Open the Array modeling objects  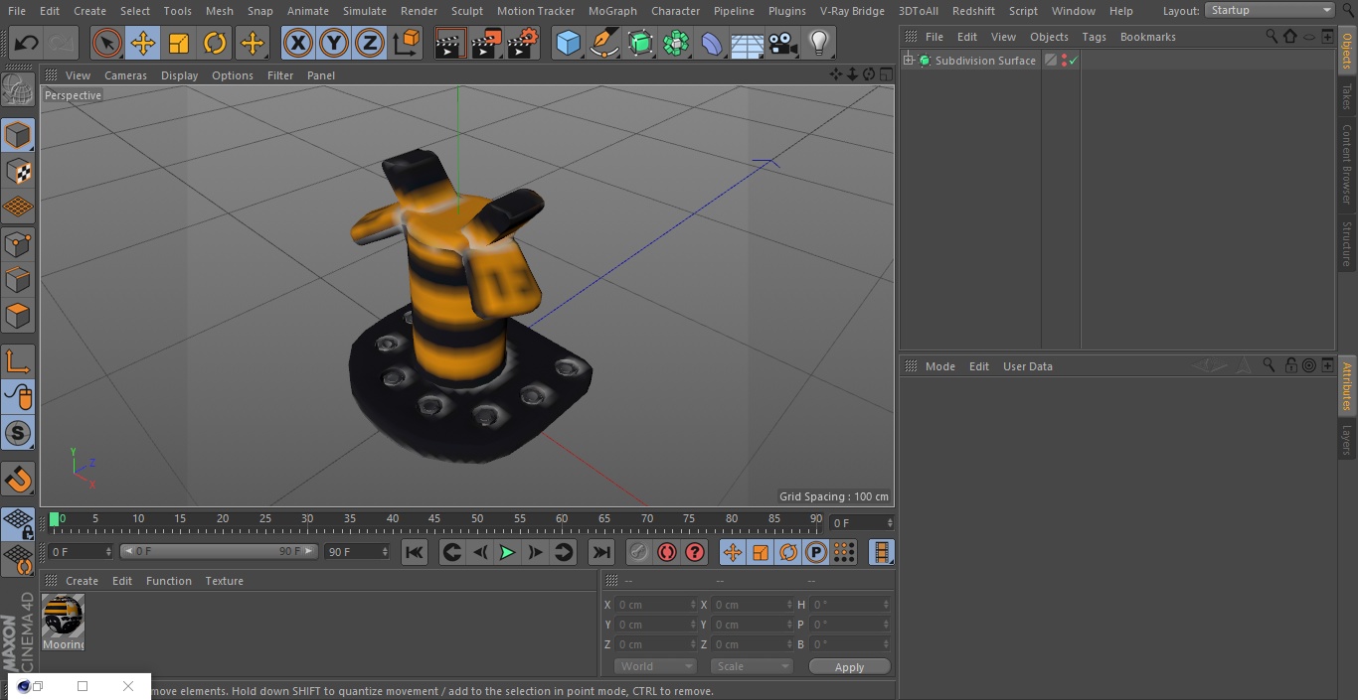tap(676, 43)
